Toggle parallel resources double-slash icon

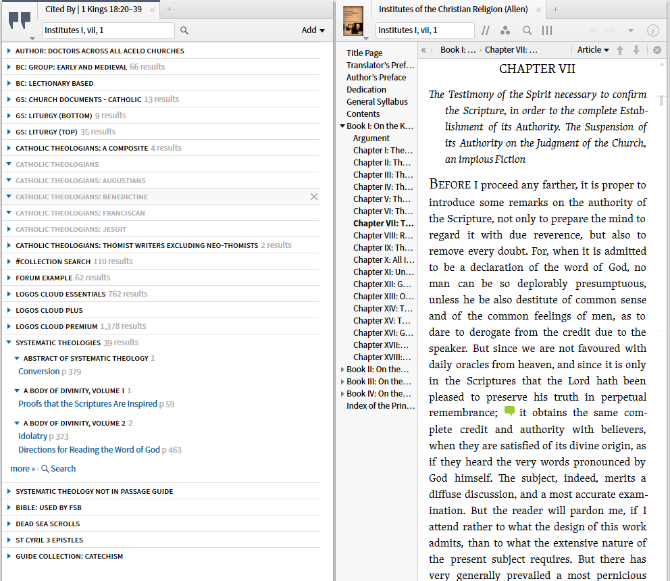[x=486, y=30]
